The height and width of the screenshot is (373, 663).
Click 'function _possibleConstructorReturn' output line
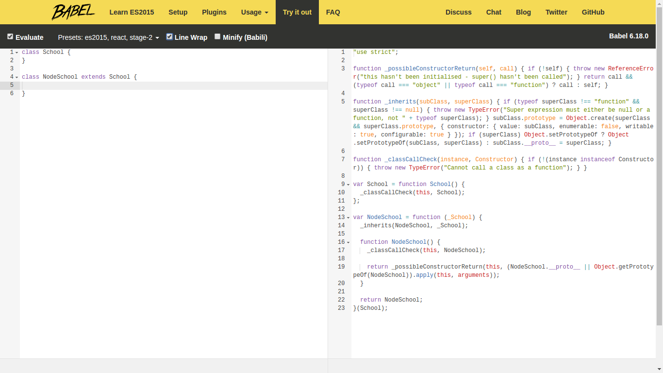[x=503, y=77]
